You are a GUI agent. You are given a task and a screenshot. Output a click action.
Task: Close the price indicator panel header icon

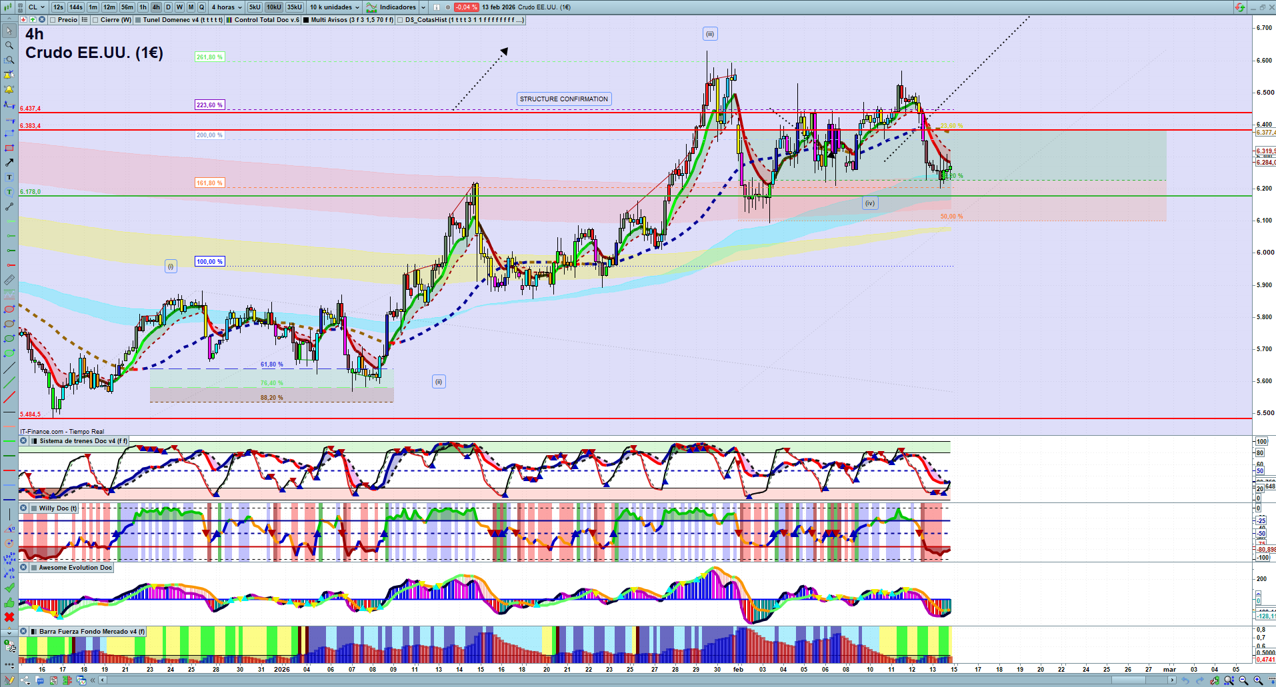pyautogui.click(x=42, y=20)
